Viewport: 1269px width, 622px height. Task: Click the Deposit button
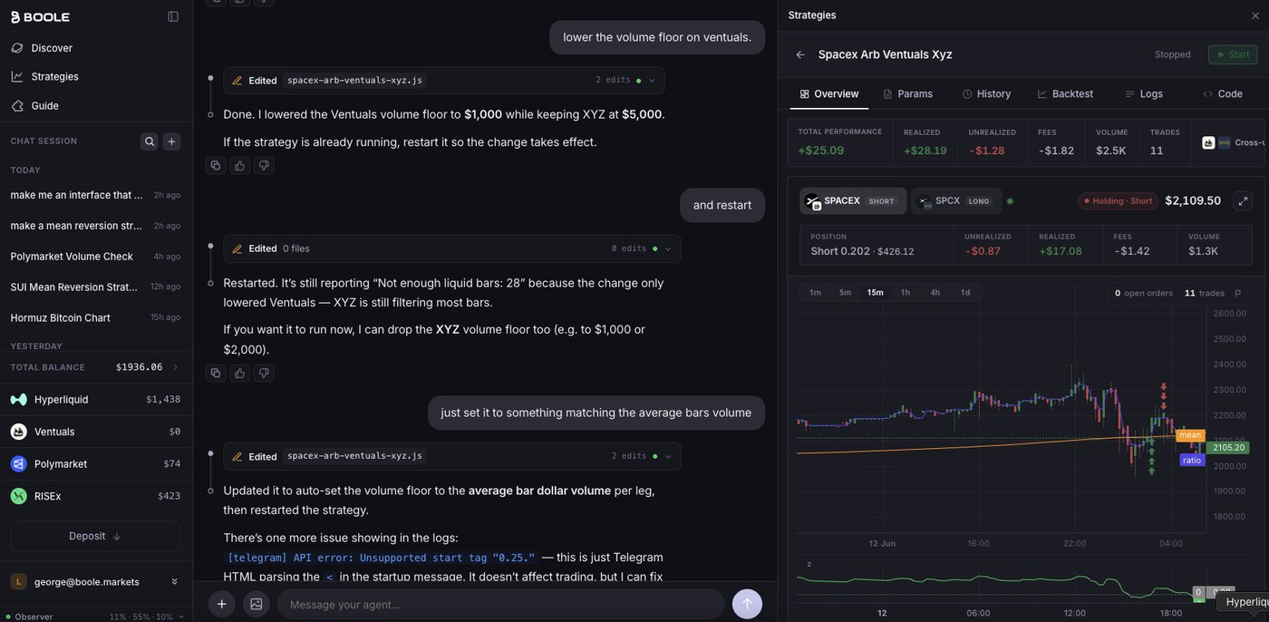pos(95,536)
